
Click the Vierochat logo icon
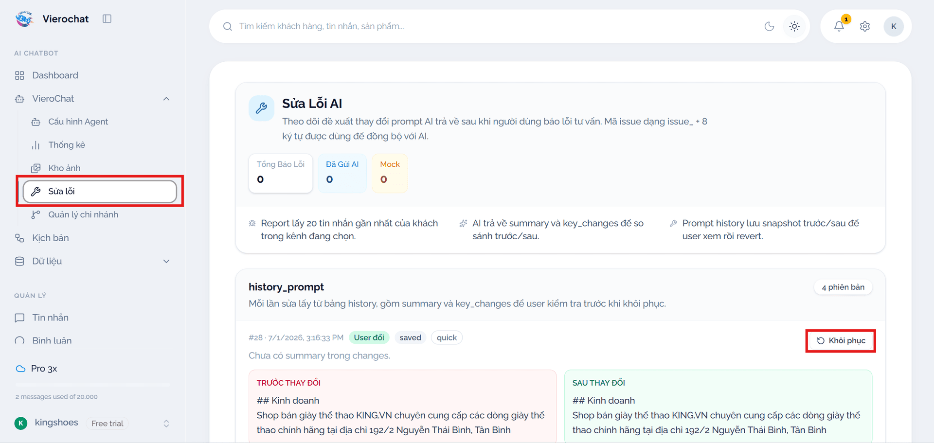click(x=24, y=19)
